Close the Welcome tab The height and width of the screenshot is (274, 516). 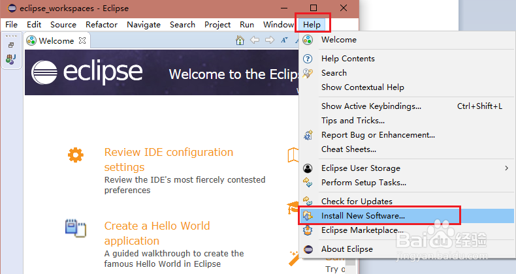(x=82, y=40)
